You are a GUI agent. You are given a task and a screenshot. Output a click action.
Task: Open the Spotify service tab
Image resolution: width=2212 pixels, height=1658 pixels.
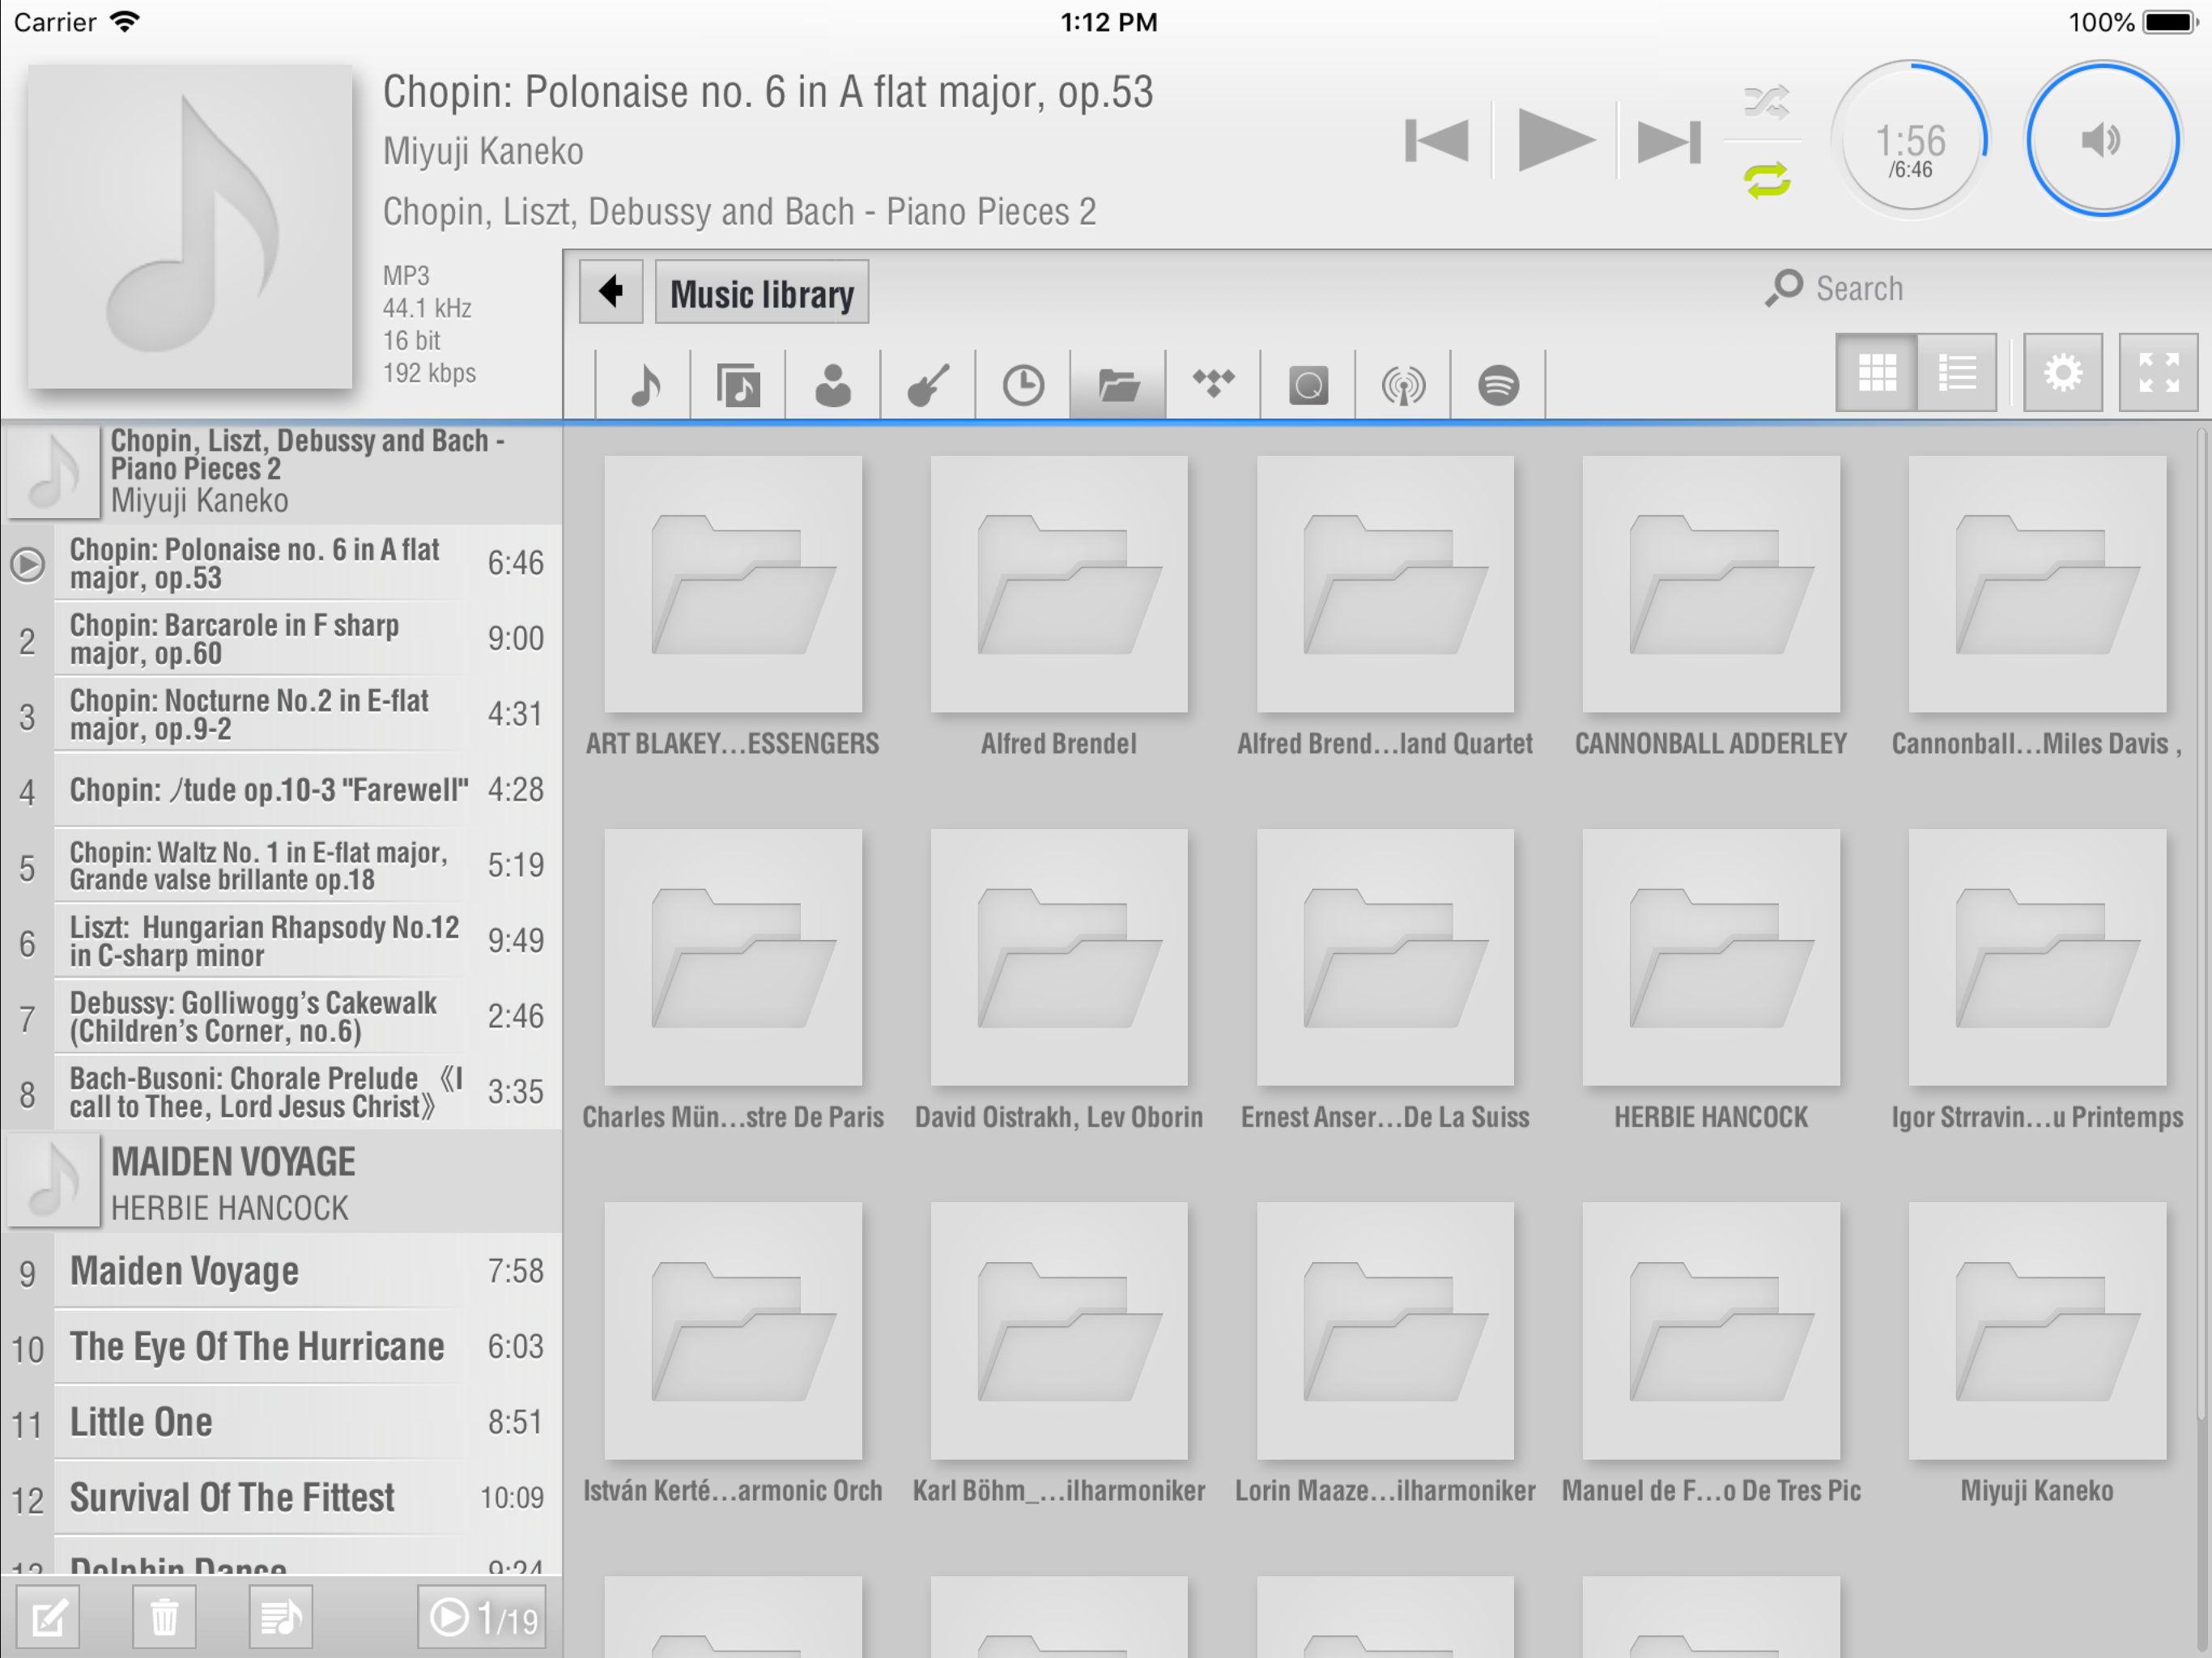click(x=1498, y=385)
